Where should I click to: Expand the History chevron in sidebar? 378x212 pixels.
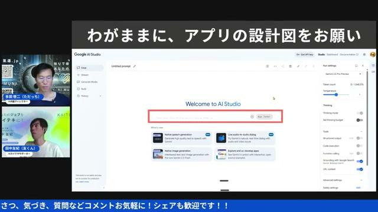coord(100,96)
